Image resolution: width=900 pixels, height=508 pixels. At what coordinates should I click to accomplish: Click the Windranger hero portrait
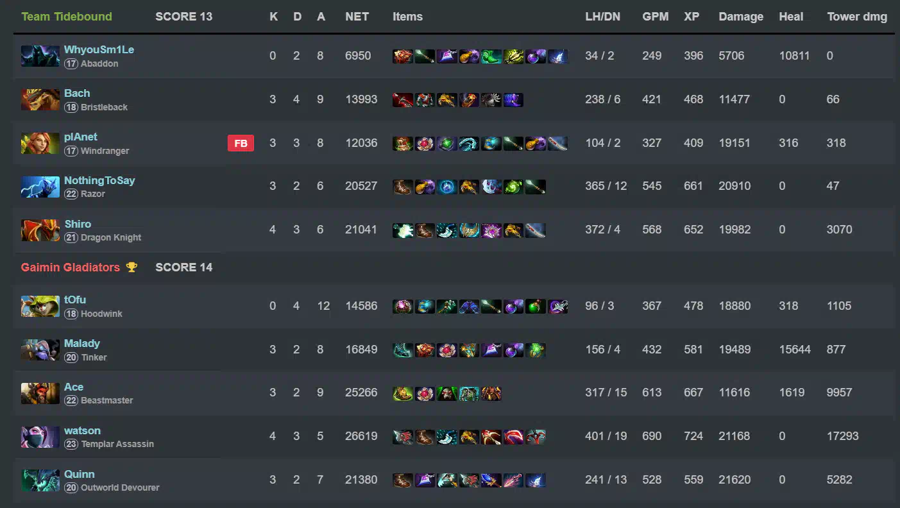(x=40, y=143)
